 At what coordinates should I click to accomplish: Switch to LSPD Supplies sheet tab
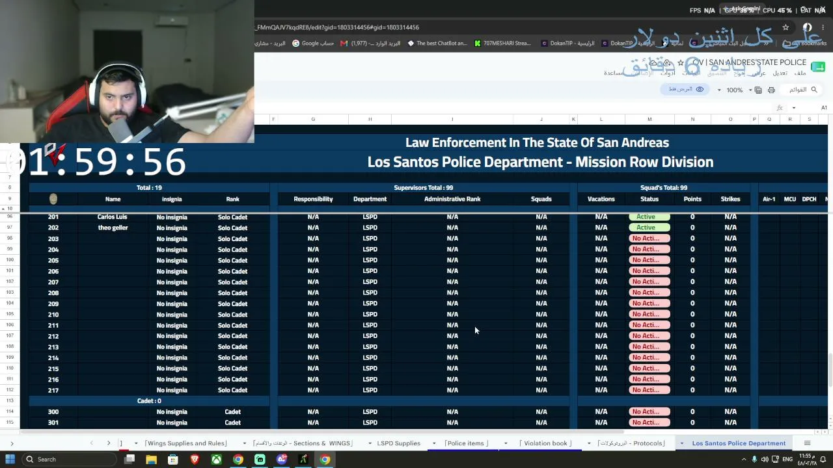[x=398, y=443]
